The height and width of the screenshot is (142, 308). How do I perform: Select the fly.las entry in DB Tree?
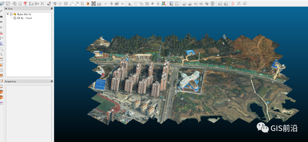click(x=24, y=14)
